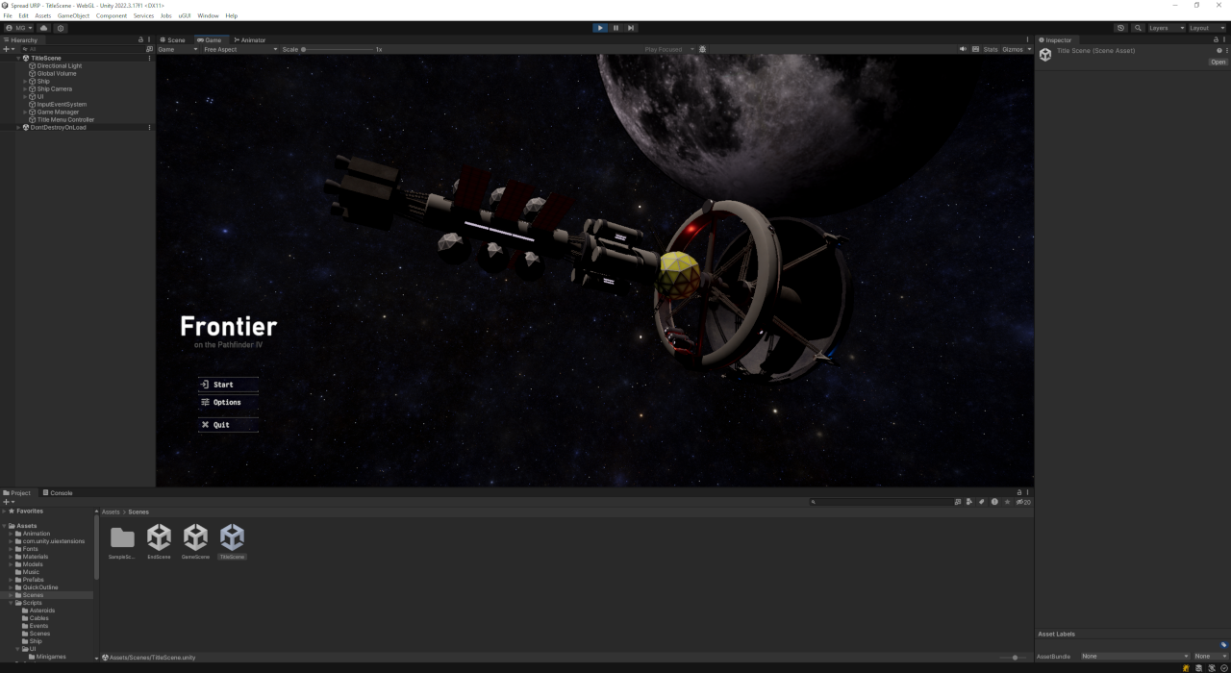
Task: Select the Prefabs folder in project tree
Action: coord(36,580)
